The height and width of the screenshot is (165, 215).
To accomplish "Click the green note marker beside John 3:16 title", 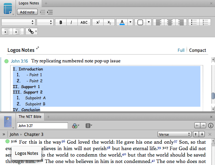I will coord(6,61).
